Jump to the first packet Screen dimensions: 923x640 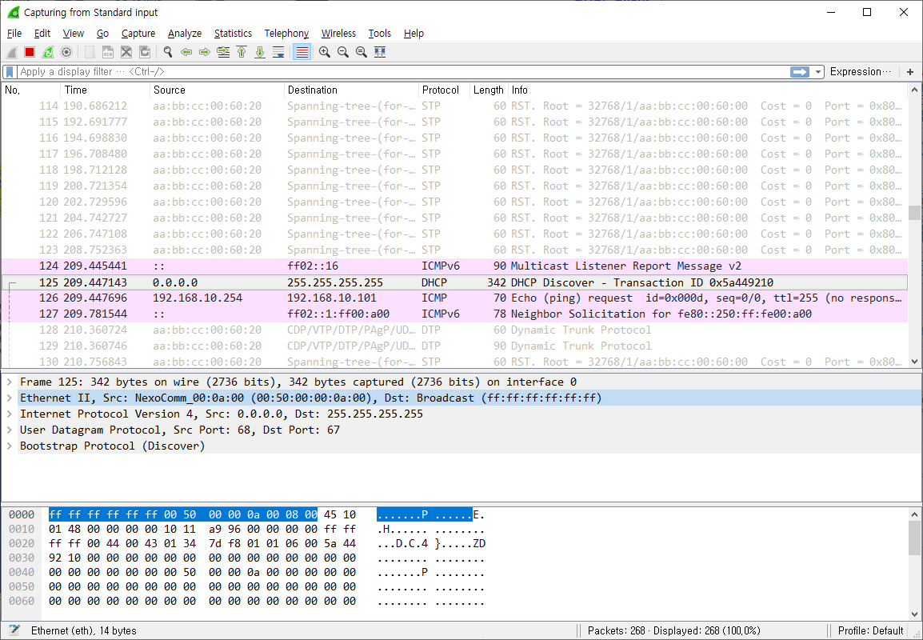pos(242,53)
